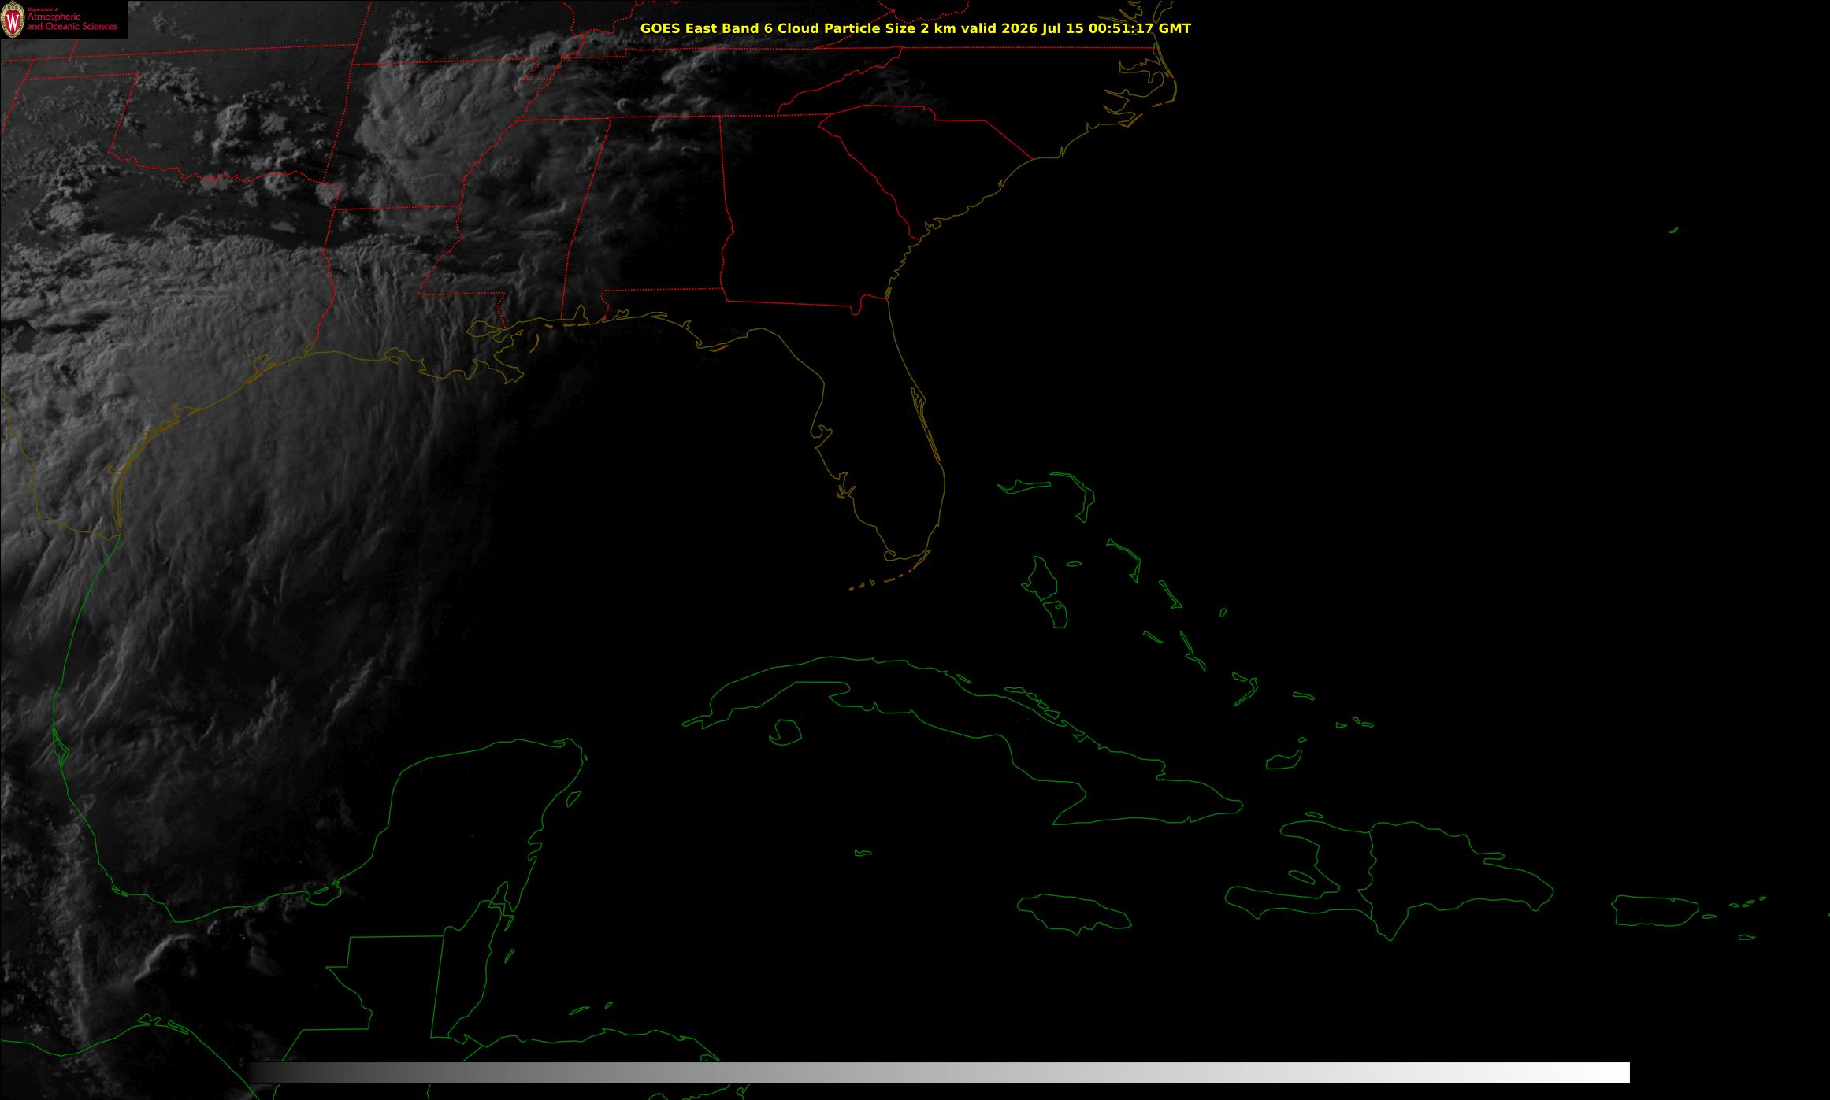Viewport: 1830px width, 1100px height.
Task: Click the Puerto Rico island outline
Action: point(1656,911)
